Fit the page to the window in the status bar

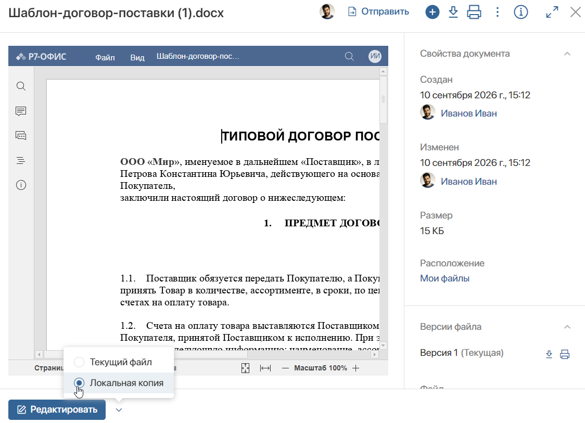pos(245,368)
